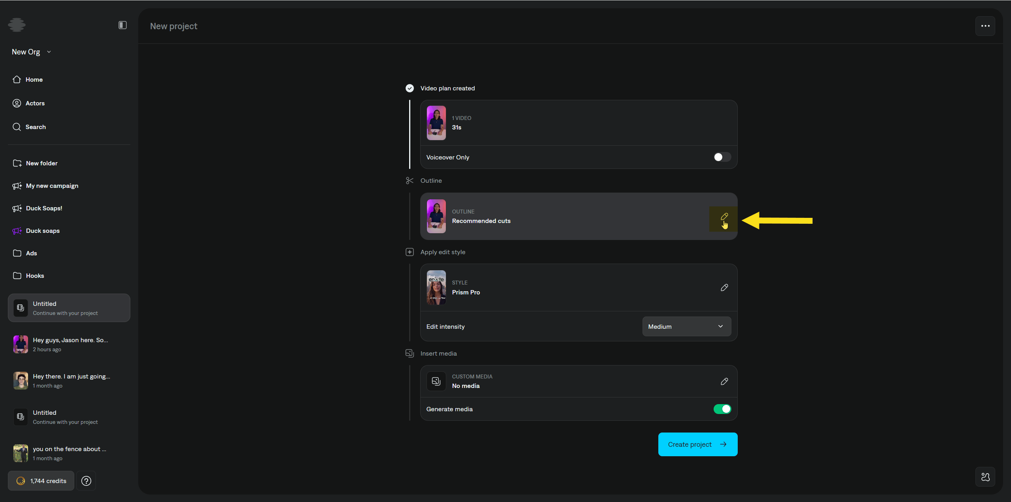Click the Outline scissors icon

point(410,180)
